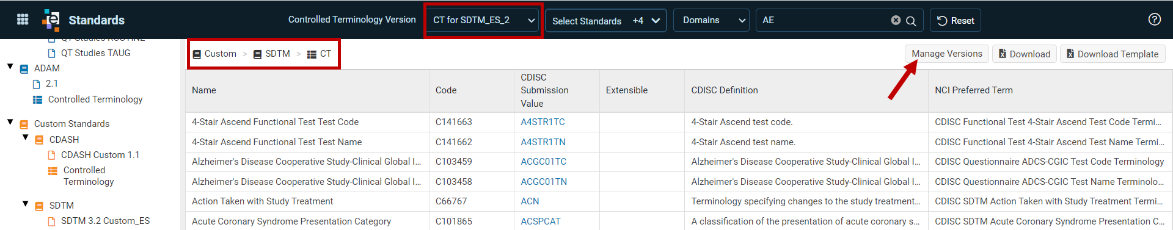Image resolution: width=1173 pixels, height=230 pixels.
Task: Open the apps grid menu icon
Action: [23, 20]
